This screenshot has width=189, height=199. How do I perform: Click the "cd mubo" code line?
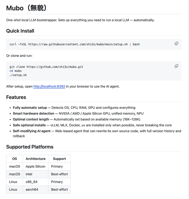pos(15,71)
